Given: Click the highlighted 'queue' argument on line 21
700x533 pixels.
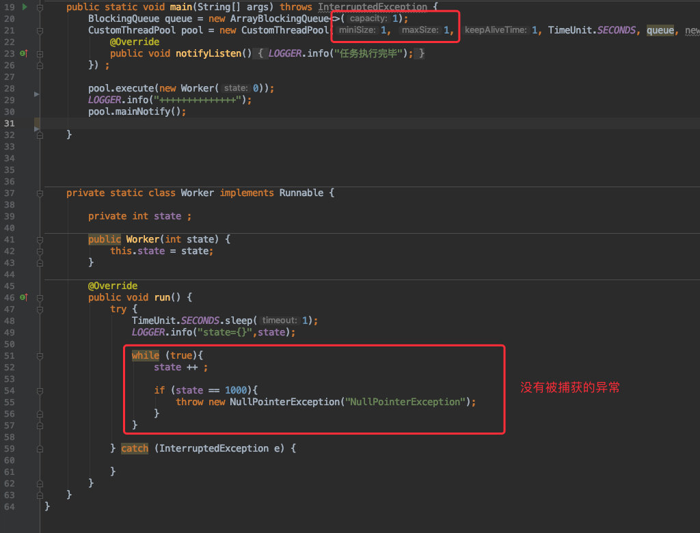Looking at the screenshot, I should coord(660,30).
